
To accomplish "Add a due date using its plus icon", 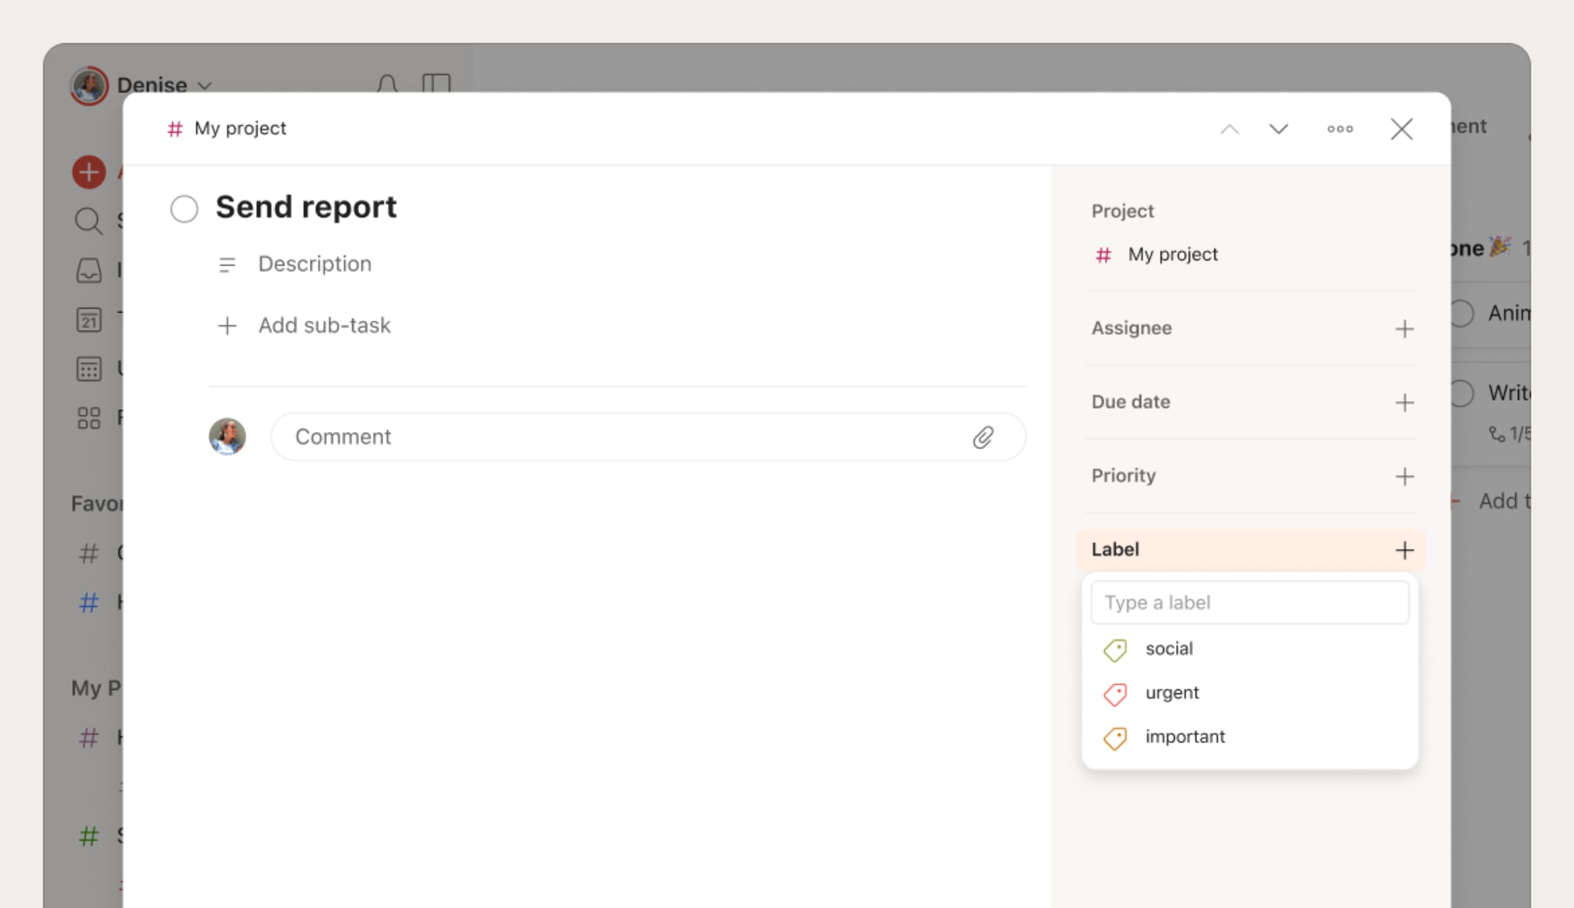I will tap(1404, 403).
